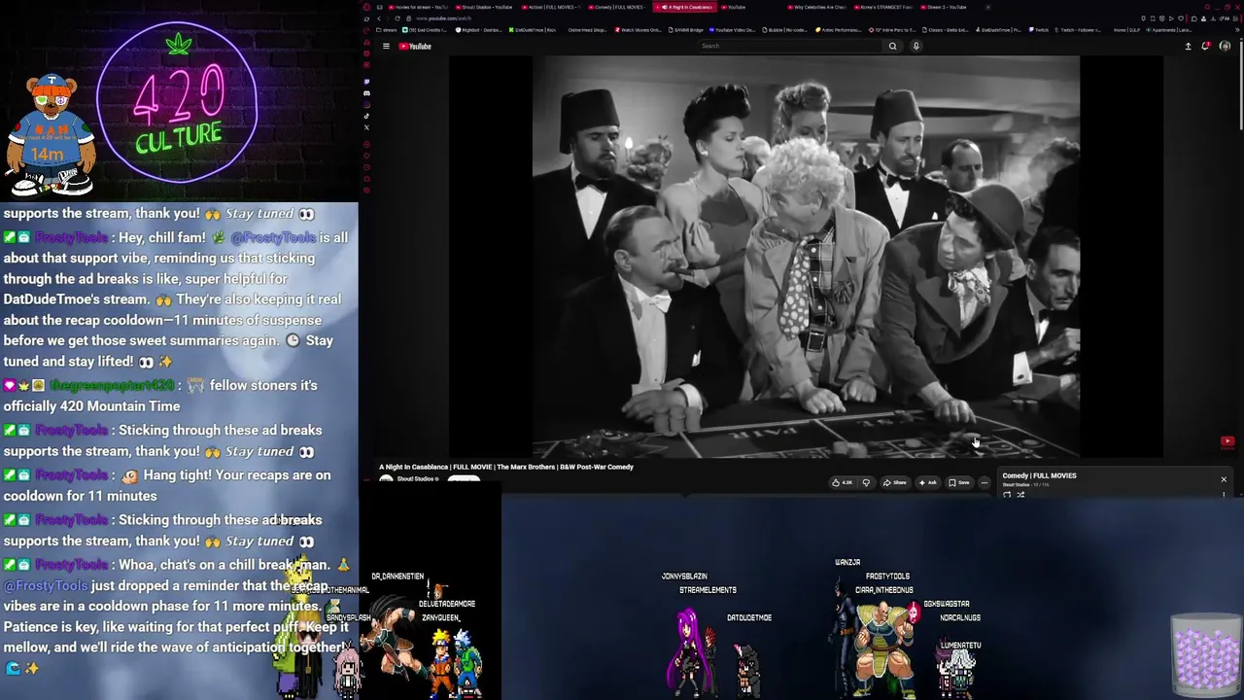Open the Twitch bookmark

(1039, 30)
